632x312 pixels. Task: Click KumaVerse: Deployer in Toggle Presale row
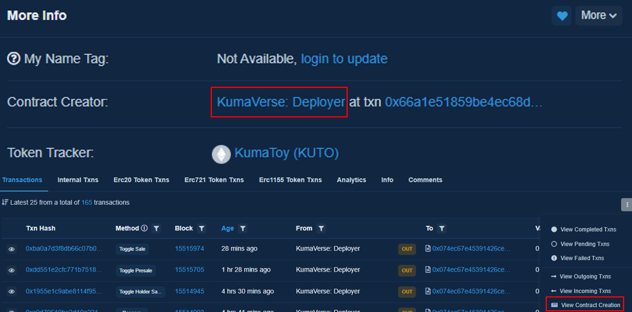click(x=328, y=270)
